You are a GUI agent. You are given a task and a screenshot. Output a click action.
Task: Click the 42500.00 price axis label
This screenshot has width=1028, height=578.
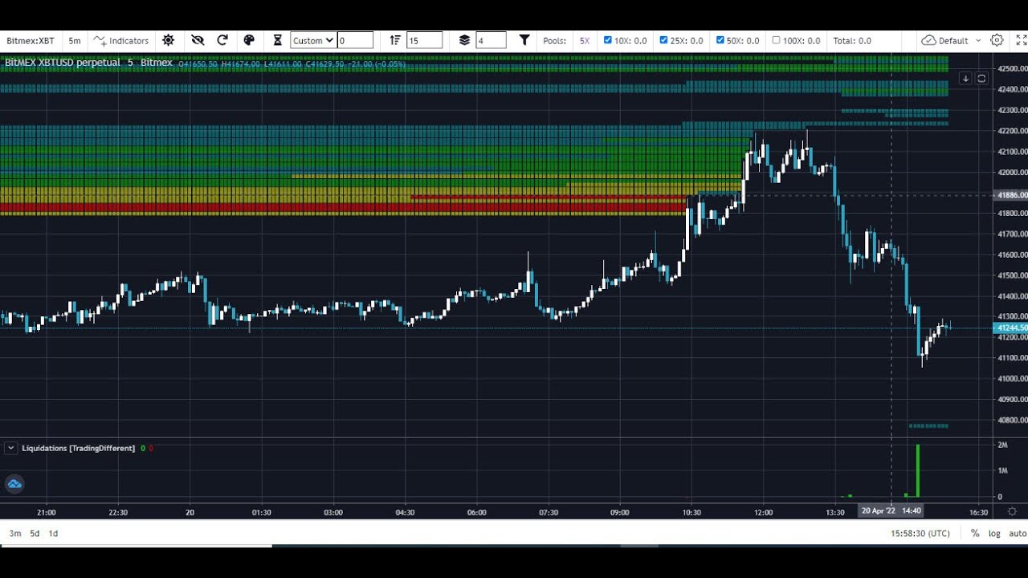click(1012, 69)
